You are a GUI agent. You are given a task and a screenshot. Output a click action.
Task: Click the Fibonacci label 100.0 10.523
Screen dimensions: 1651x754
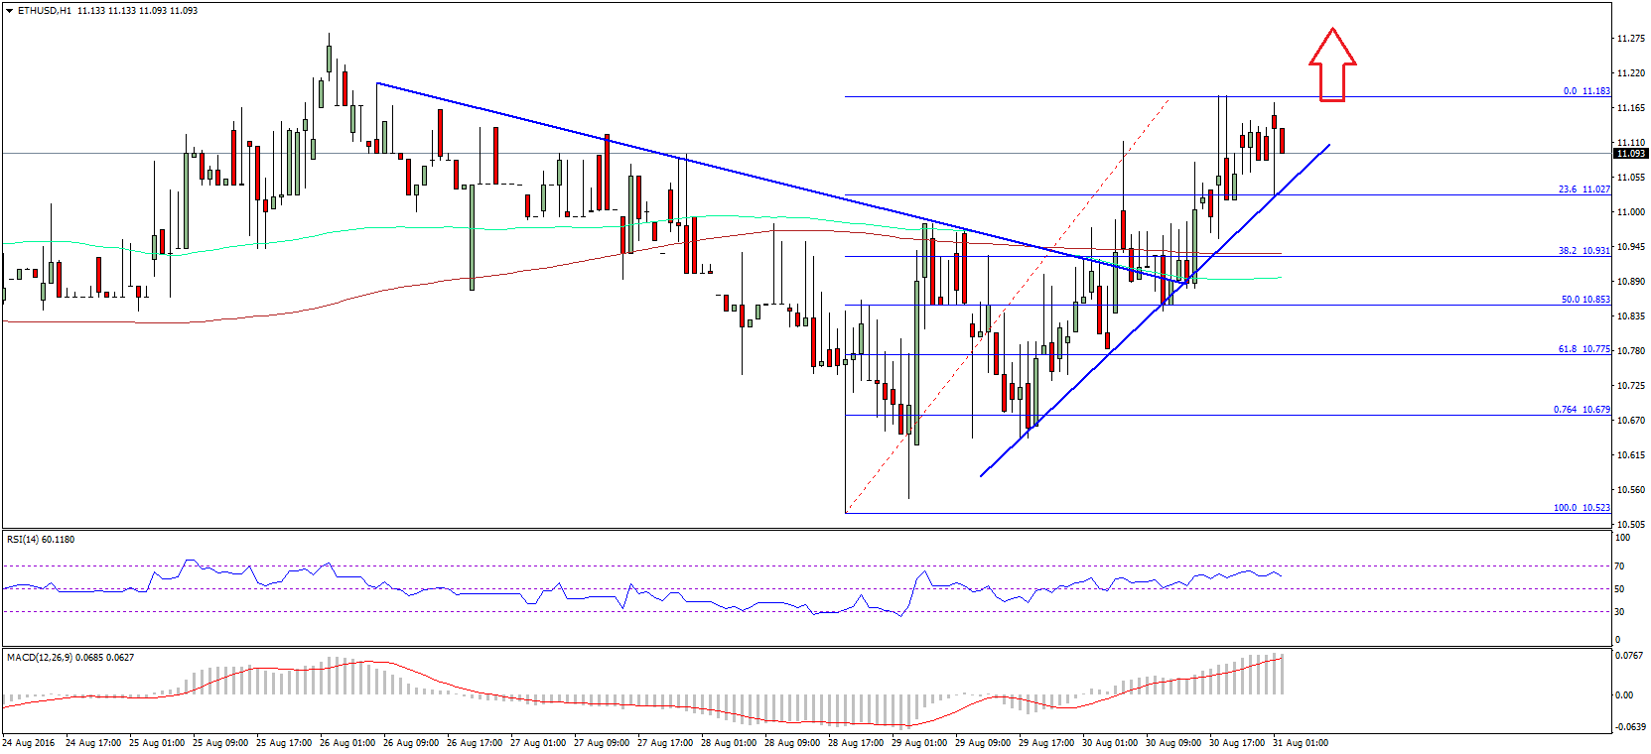coord(1582,508)
